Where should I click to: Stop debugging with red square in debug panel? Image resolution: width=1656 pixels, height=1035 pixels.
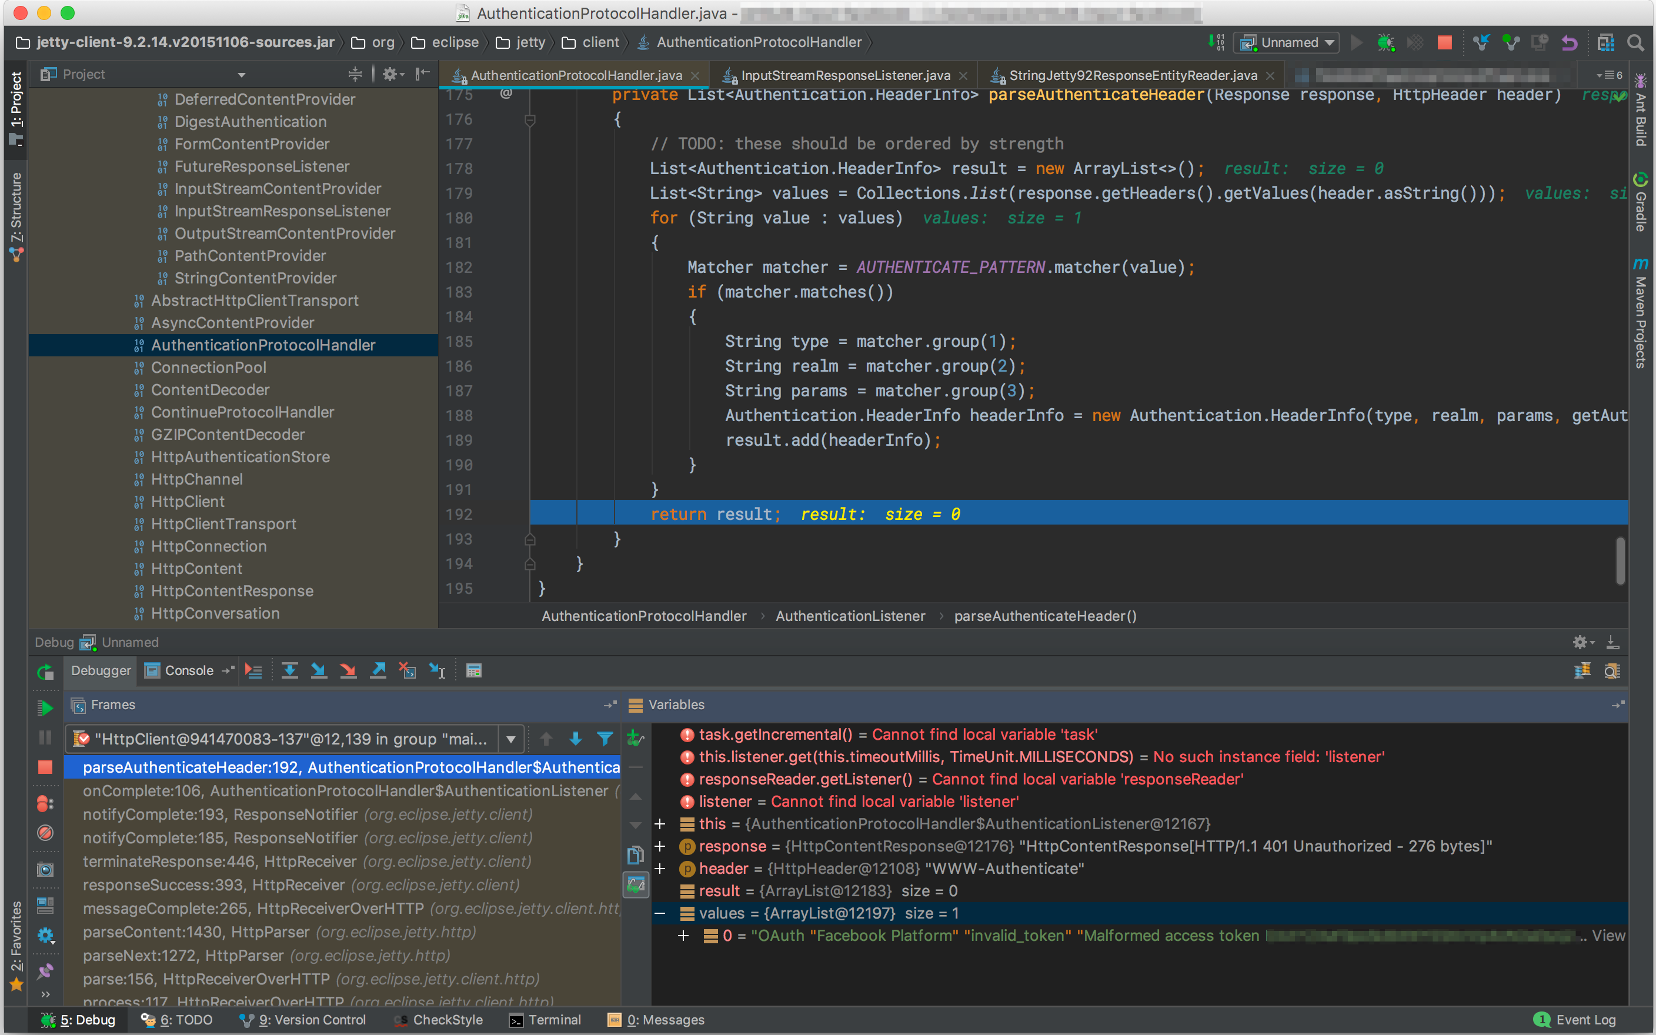click(45, 767)
